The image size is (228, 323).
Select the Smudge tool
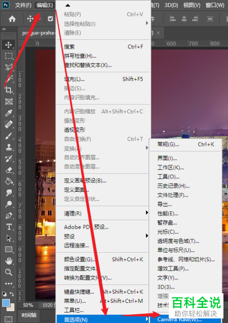8,193
